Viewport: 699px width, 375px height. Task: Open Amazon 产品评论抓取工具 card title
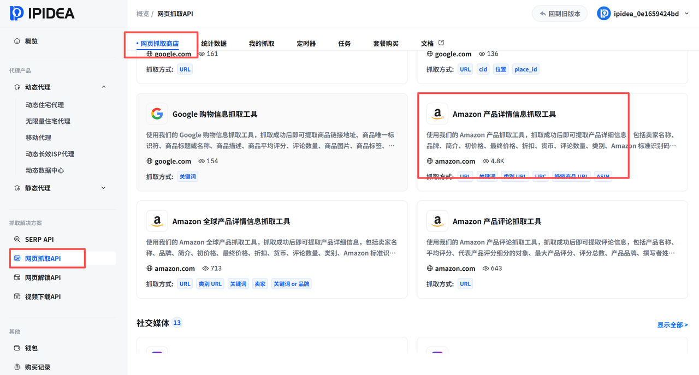[x=497, y=221]
